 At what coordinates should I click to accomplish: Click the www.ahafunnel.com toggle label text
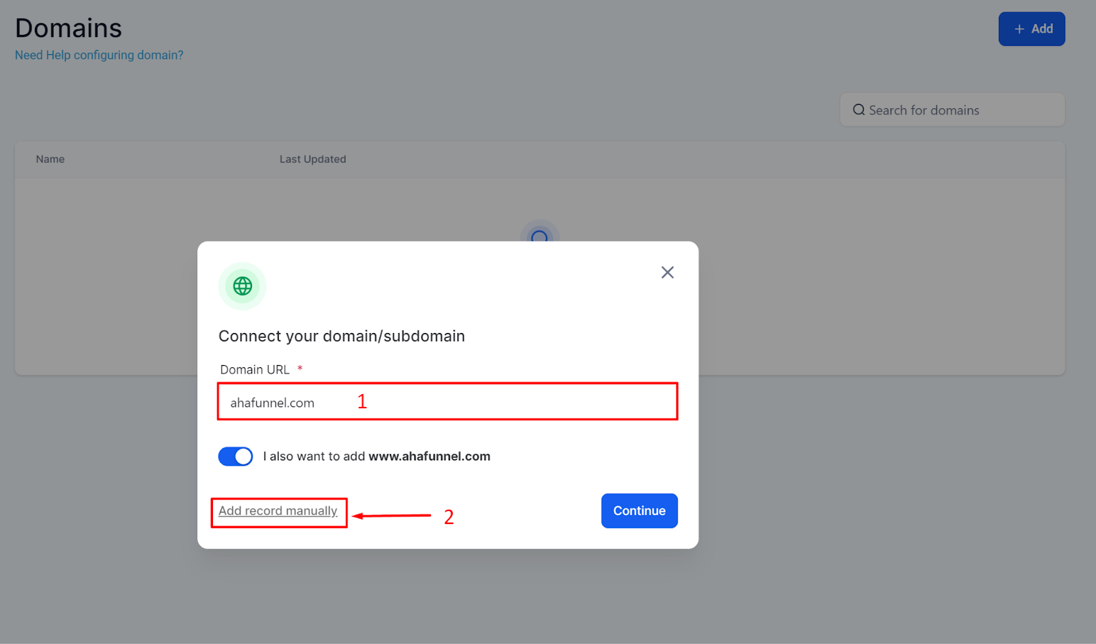coord(377,456)
